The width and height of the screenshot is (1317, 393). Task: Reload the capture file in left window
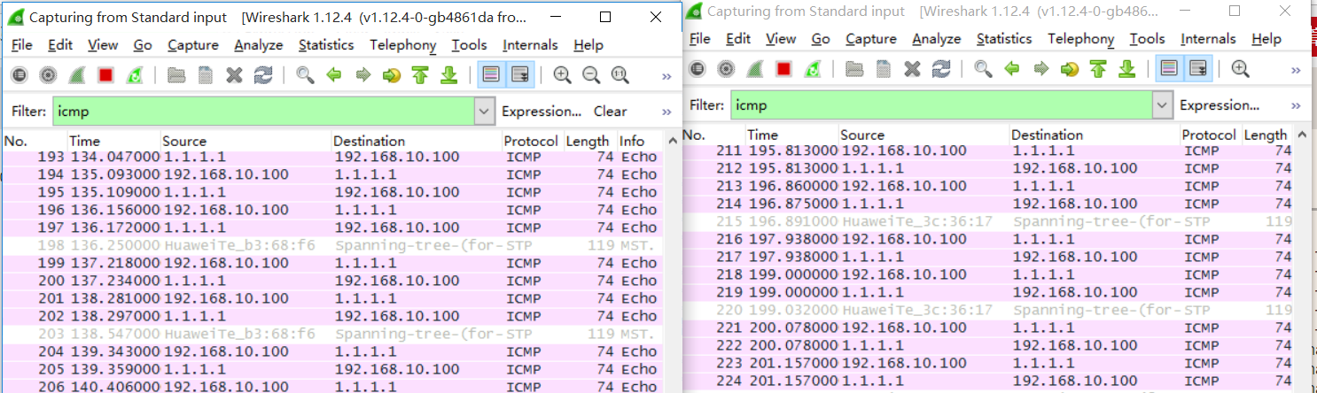point(263,76)
